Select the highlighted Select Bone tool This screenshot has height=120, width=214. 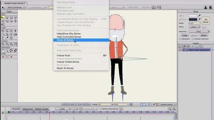click(x=3, y=18)
